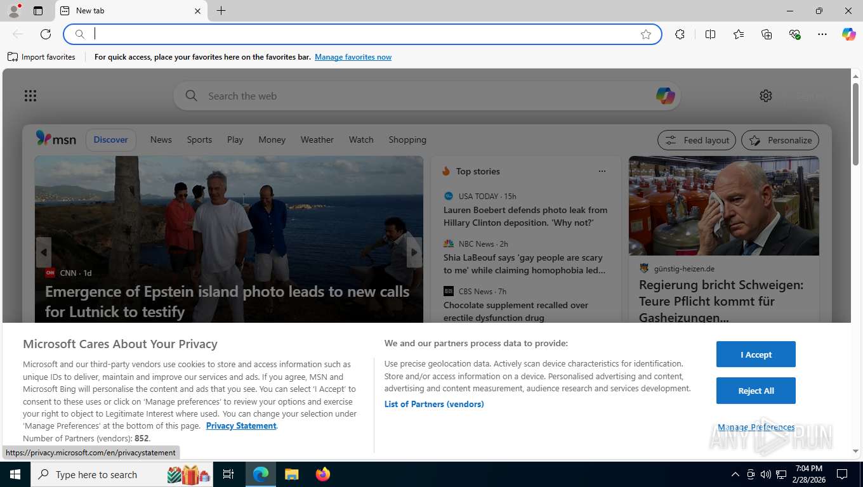
Task: Open Copilot in the toolbar
Action: [849, 34]
